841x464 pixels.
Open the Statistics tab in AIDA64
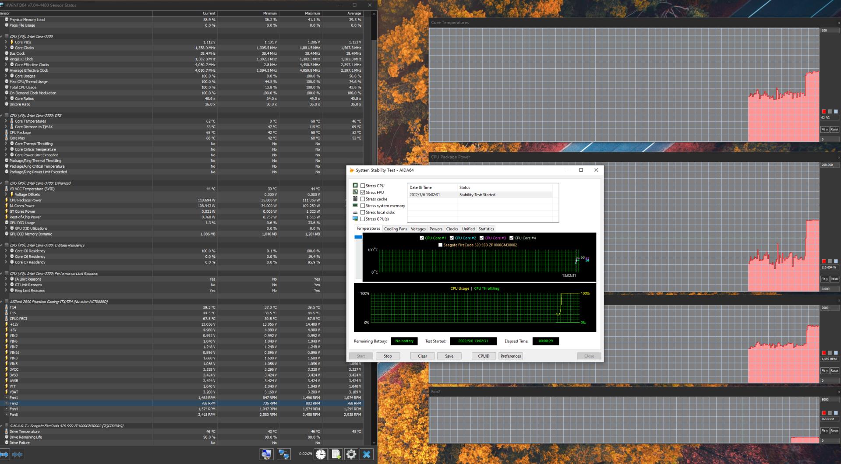coord(486,229)
